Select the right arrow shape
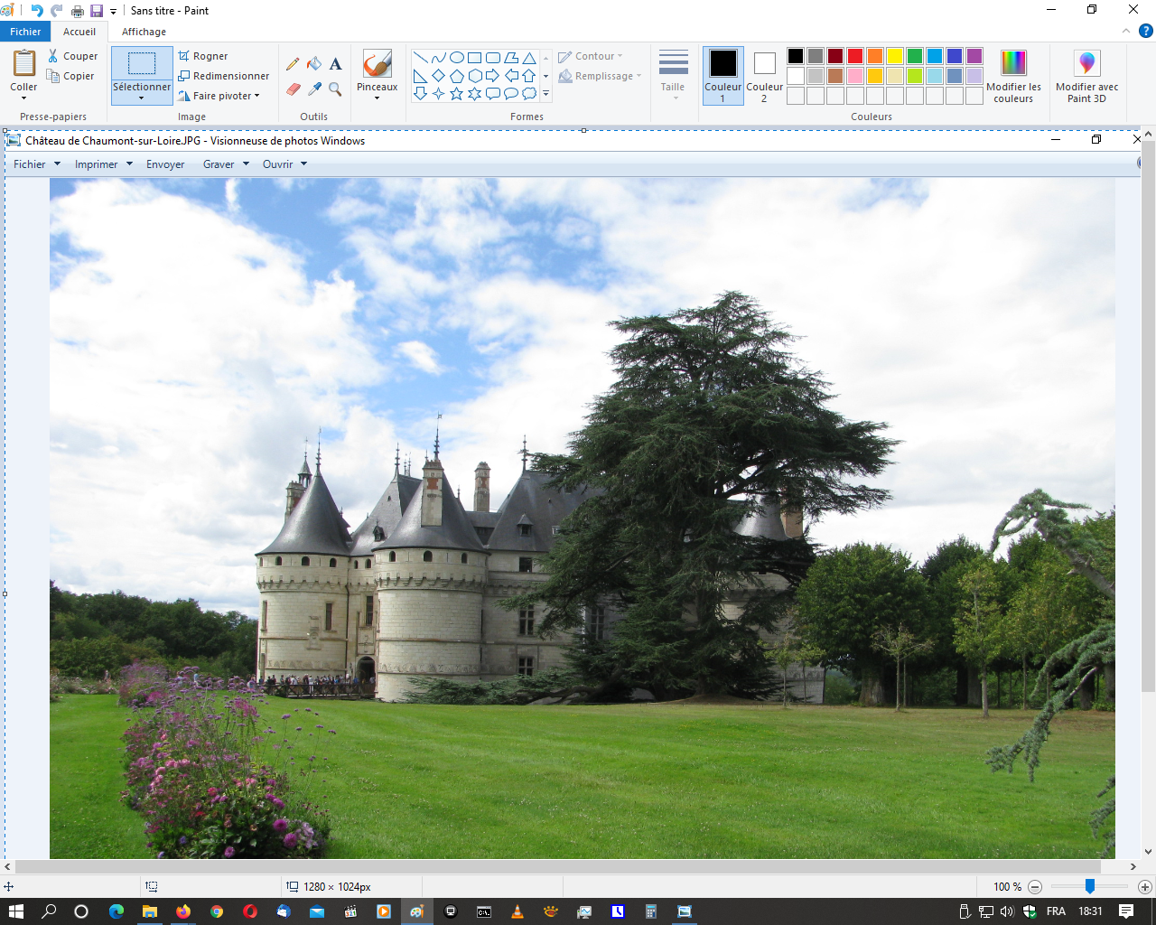 point(493,76)
